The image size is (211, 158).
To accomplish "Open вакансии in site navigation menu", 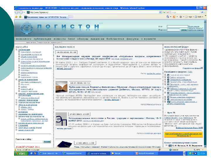I will 97,39.
